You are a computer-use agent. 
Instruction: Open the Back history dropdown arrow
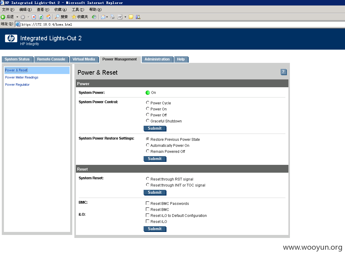(x=17, y=17)
